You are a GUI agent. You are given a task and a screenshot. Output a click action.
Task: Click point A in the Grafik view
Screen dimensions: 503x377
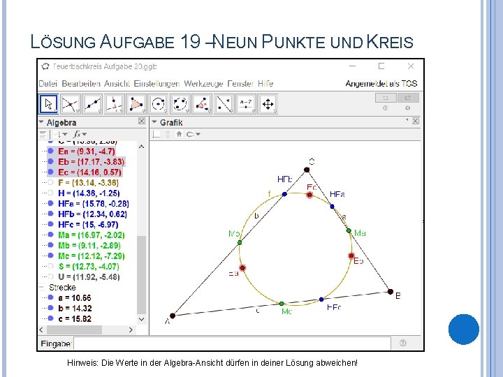tap(173, 316)
